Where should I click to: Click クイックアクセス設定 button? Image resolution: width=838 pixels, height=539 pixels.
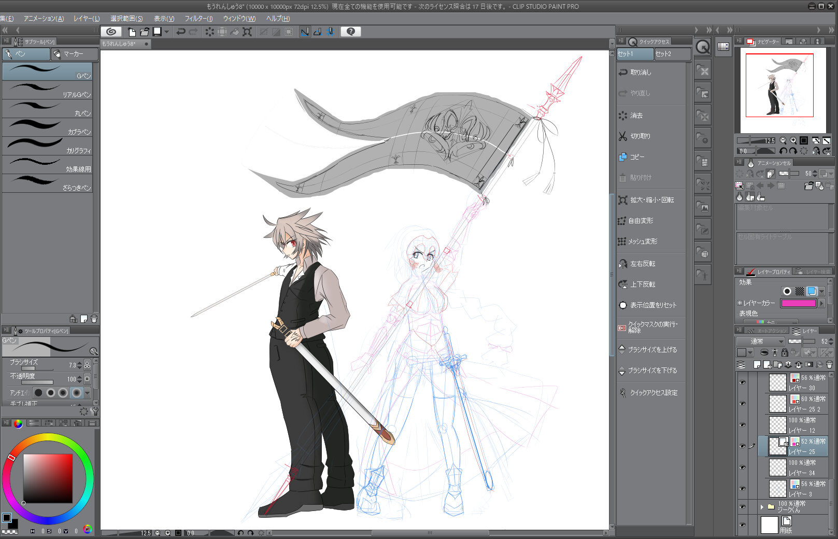tap(653, 393)
